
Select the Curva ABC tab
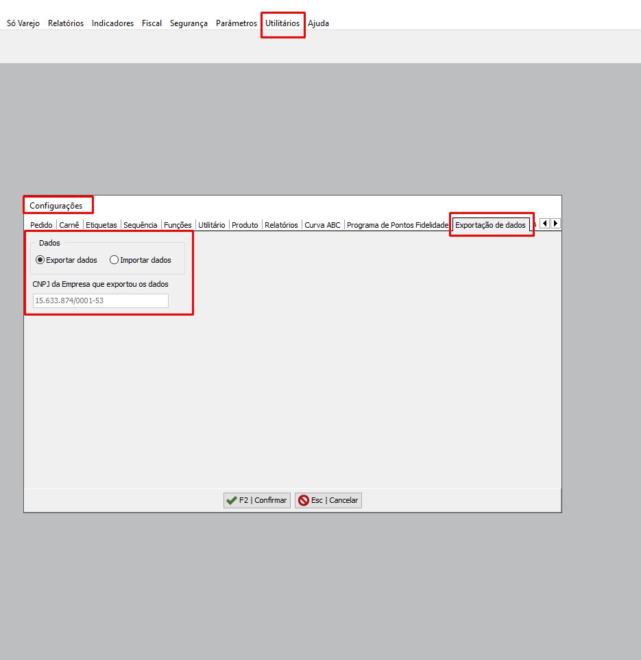[322, 225]
